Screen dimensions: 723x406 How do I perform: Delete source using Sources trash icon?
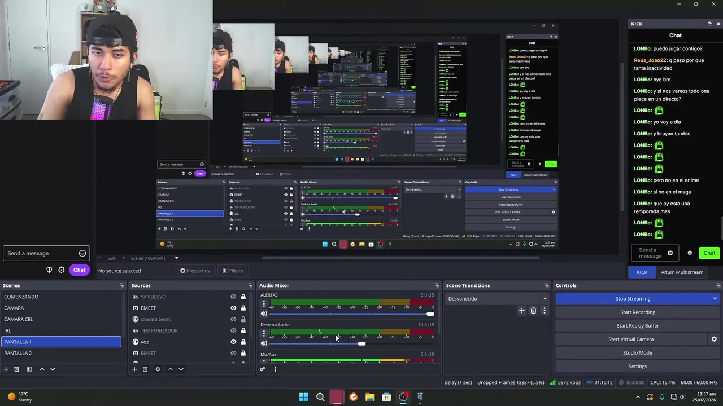coord(145,369)
